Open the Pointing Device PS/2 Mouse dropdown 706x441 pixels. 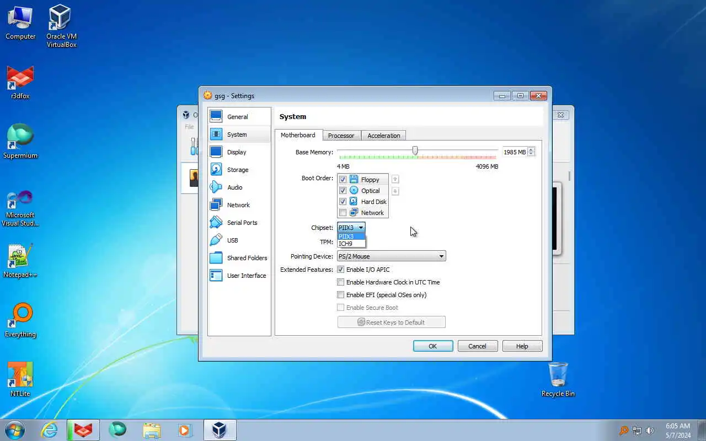(391, 256)
